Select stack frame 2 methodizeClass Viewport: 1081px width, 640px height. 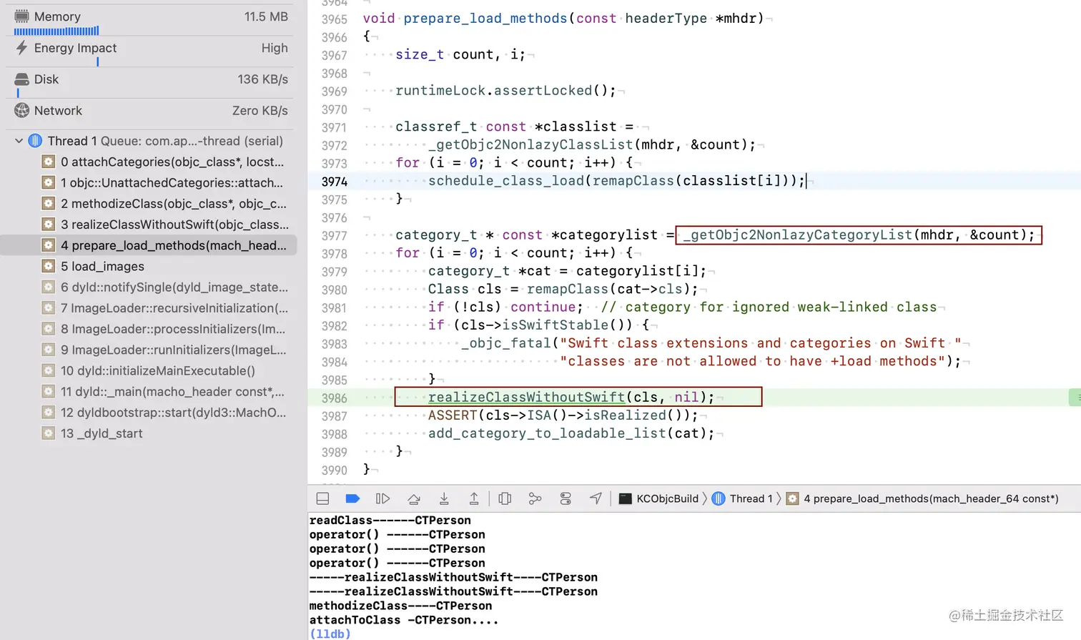[149, 203]
